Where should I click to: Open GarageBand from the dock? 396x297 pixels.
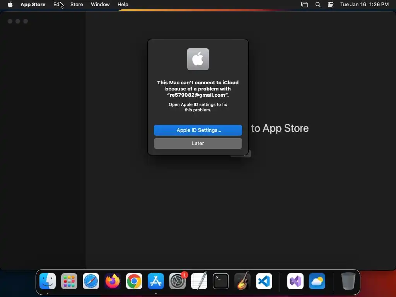[242, 281]
